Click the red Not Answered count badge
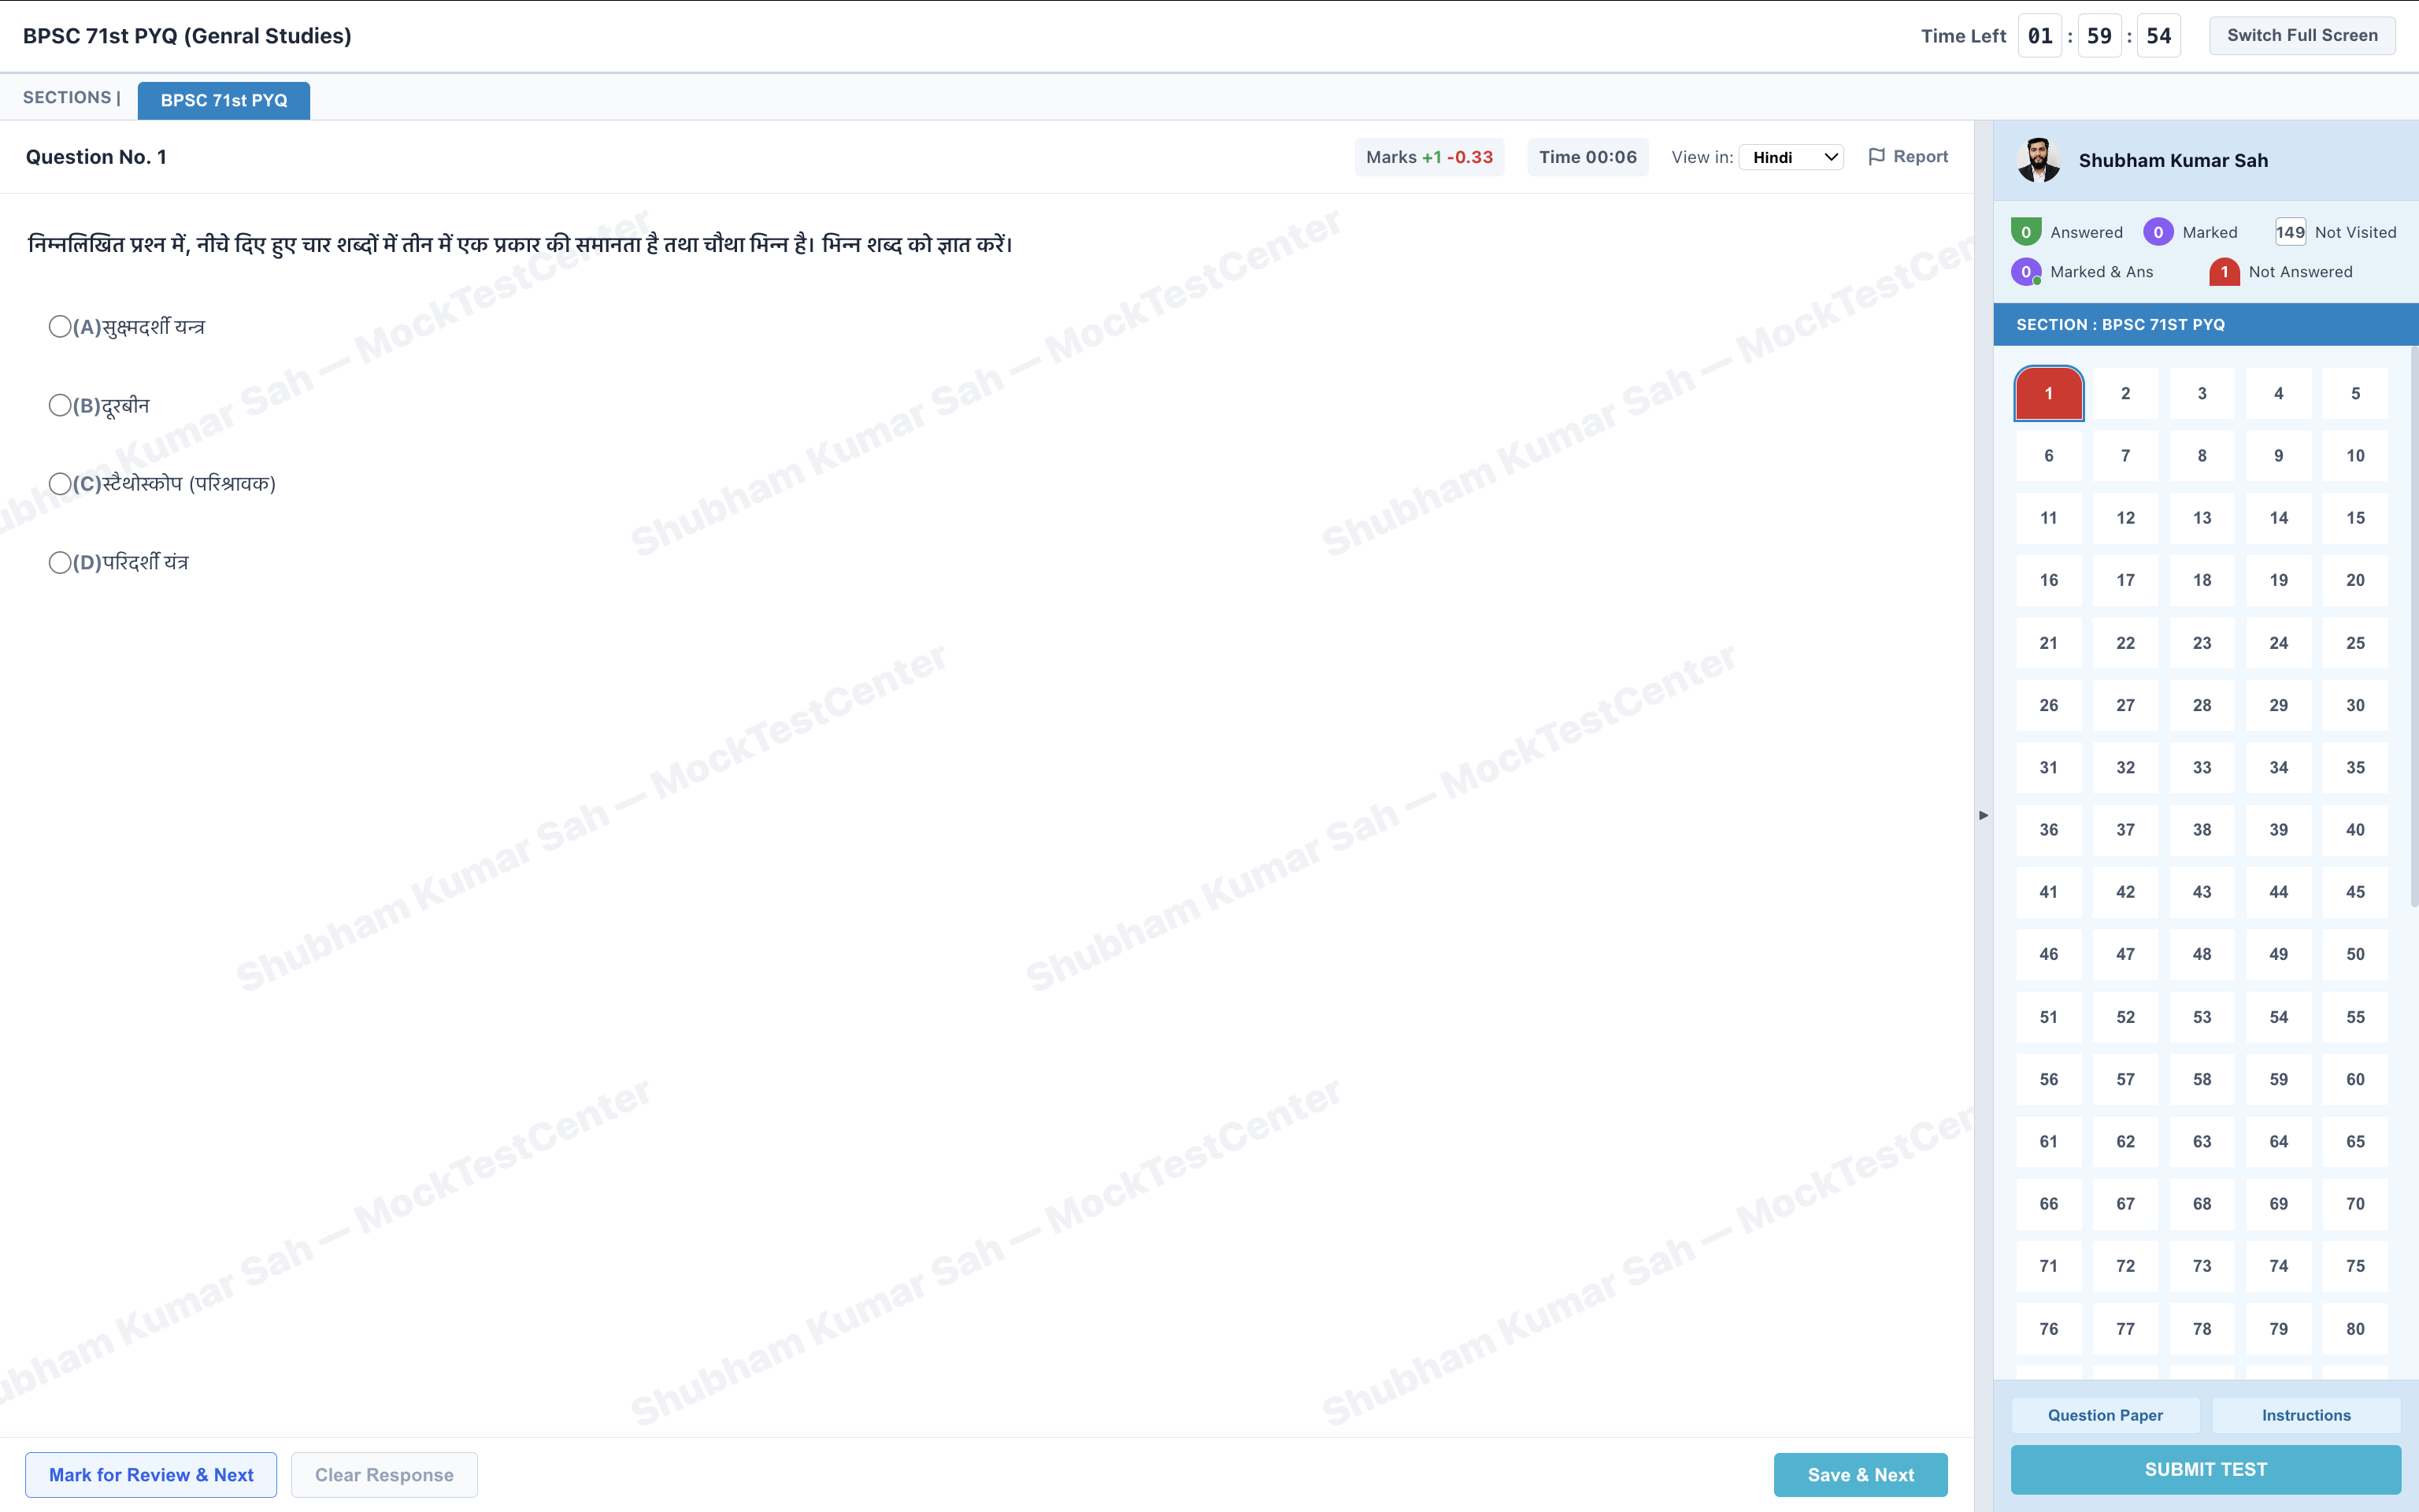2419x1512 pixels. [x=2224, y=272]
